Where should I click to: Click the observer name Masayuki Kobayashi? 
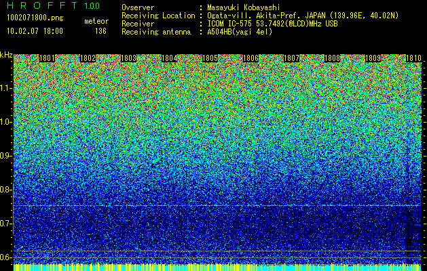pyautogui.click(x=244, y=8)
